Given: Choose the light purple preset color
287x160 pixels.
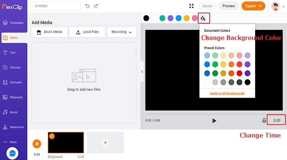Looking at the screenshot, I should coord(247,55).
